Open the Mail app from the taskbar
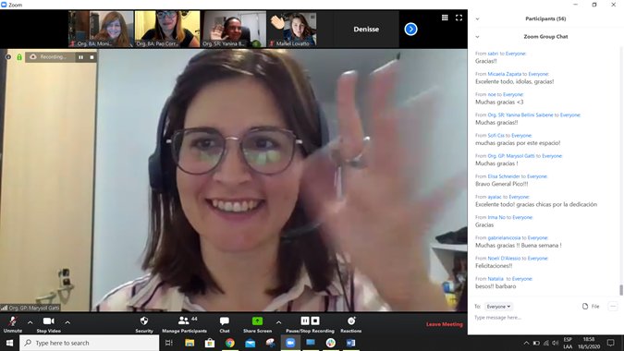The image size is (624, 351). click(x=250, y=343)
